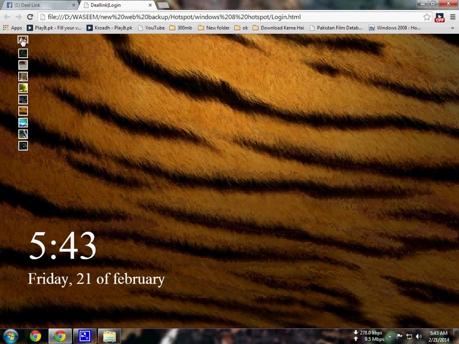Open a new browser tab
Image resolution: width=459 pixels, height=344 pixels.
pyautogui.click(x=164, y=5)
